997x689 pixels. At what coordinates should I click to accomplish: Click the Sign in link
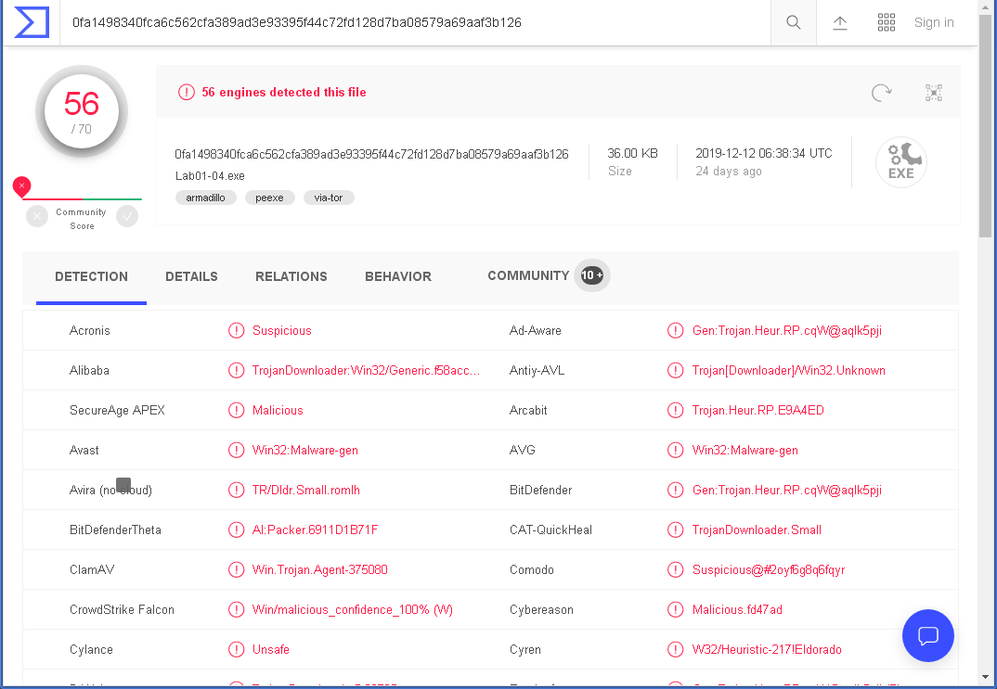click(934, 22)
